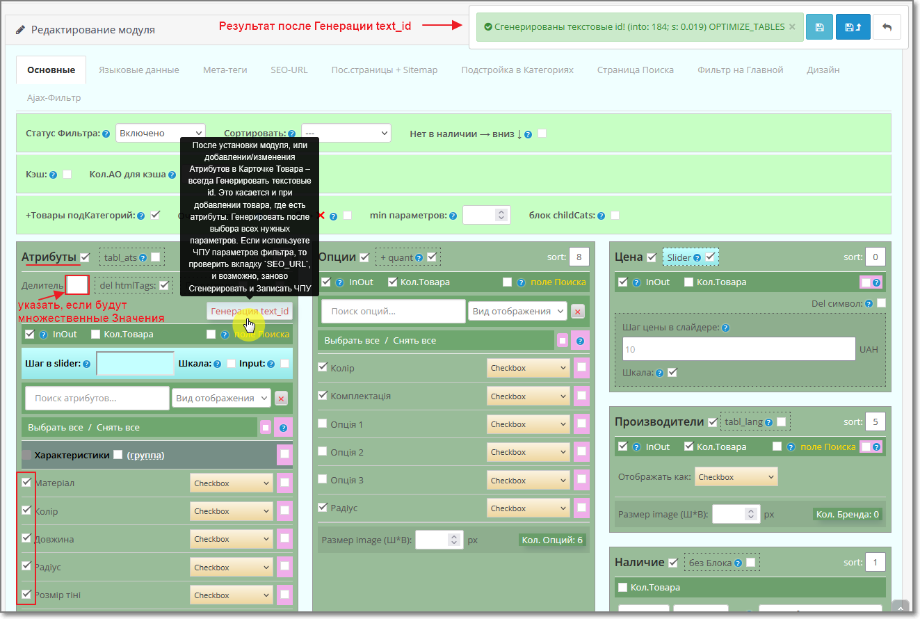Click Снять все in the Опции block
Viewport: 920px width, 619px height.
414,341
